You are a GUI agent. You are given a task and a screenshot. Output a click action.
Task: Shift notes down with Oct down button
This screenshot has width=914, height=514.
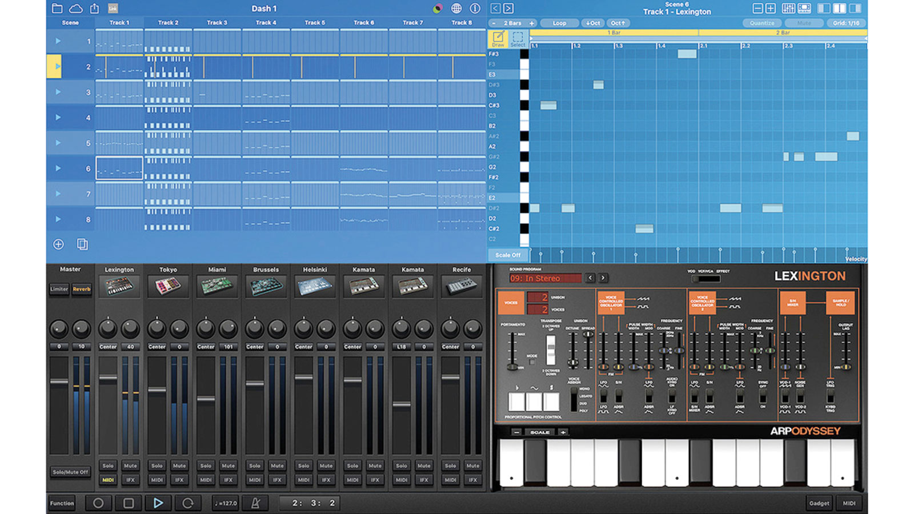tap(593, 23)
